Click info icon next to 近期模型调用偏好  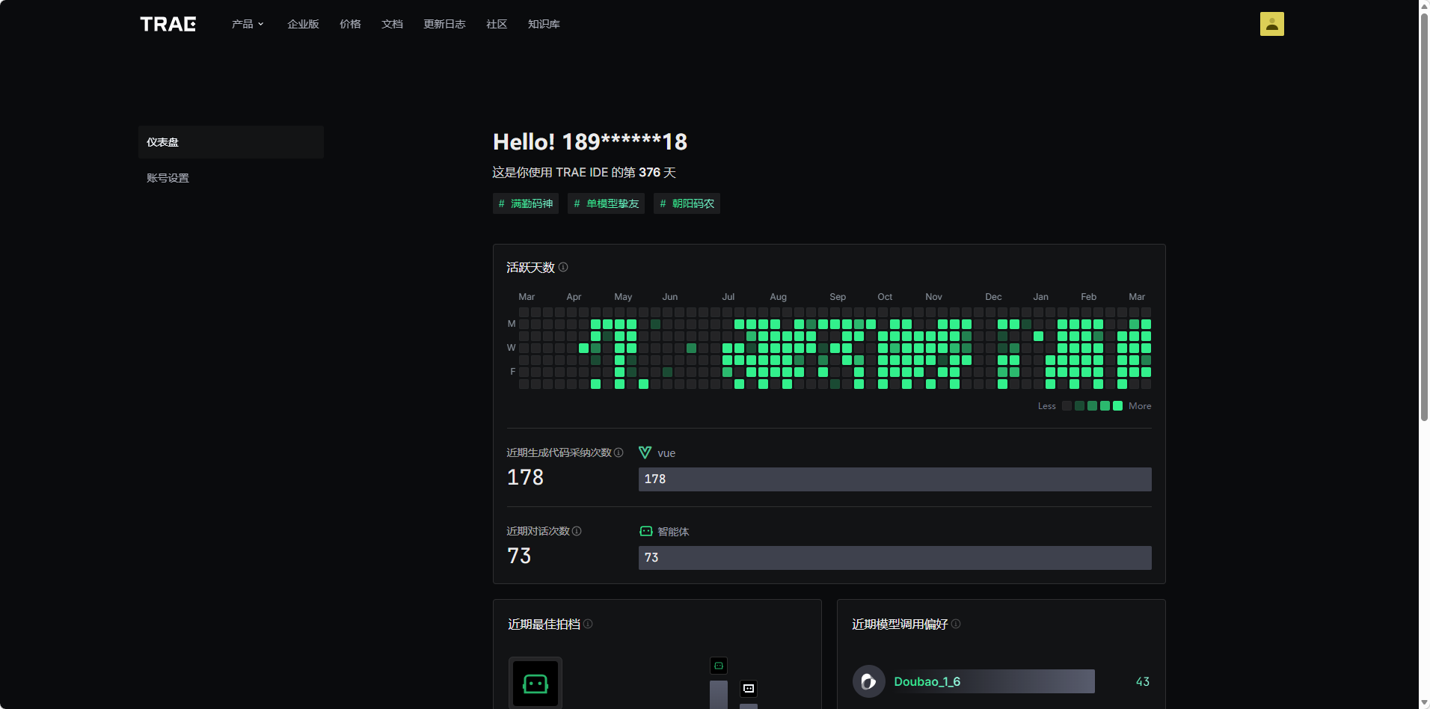click(x=956, y=624)
